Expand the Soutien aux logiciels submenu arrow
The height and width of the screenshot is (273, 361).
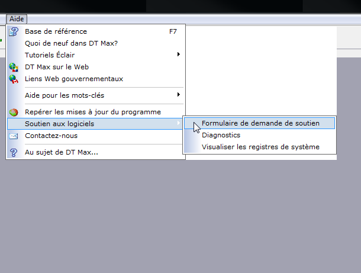point(178,123)
